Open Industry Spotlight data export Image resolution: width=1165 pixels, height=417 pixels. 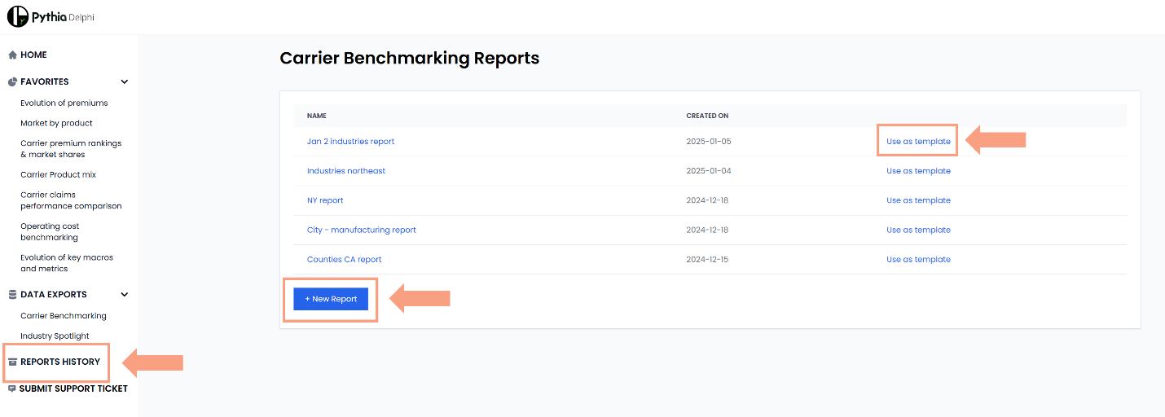55,336
